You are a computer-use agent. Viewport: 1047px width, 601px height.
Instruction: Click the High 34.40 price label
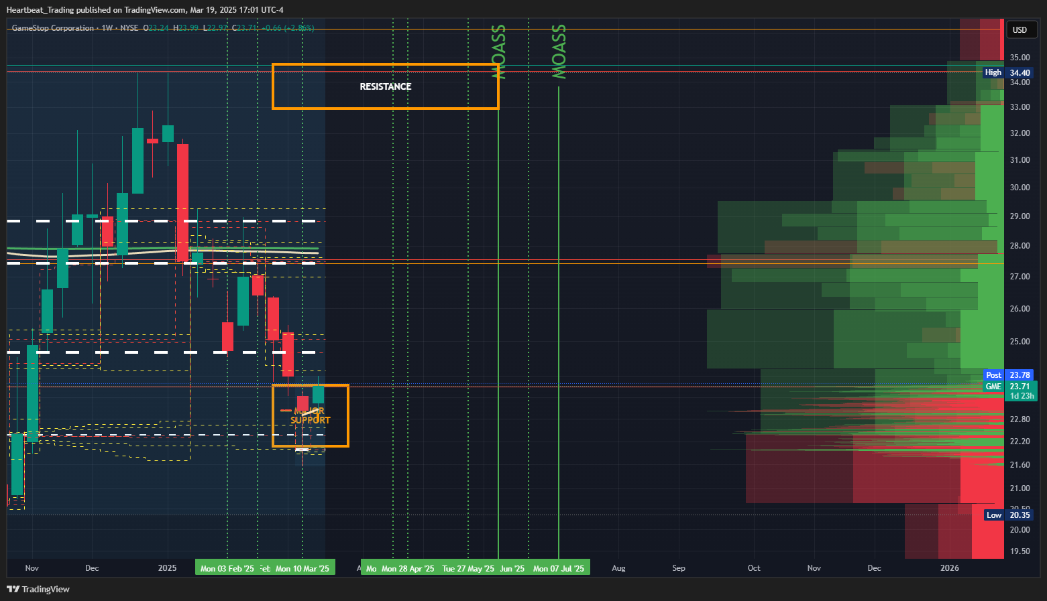1008,72
